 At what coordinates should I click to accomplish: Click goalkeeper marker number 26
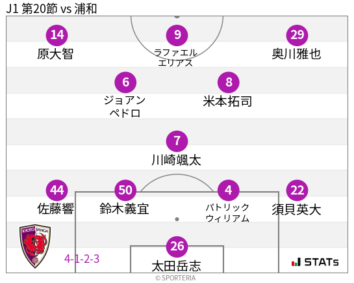(177, 247)
